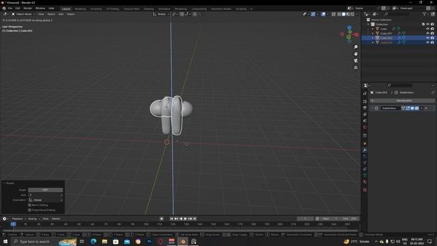Click the pan hand icon in viewport
This screenshot has width=437, height=246.
[356, 53]
